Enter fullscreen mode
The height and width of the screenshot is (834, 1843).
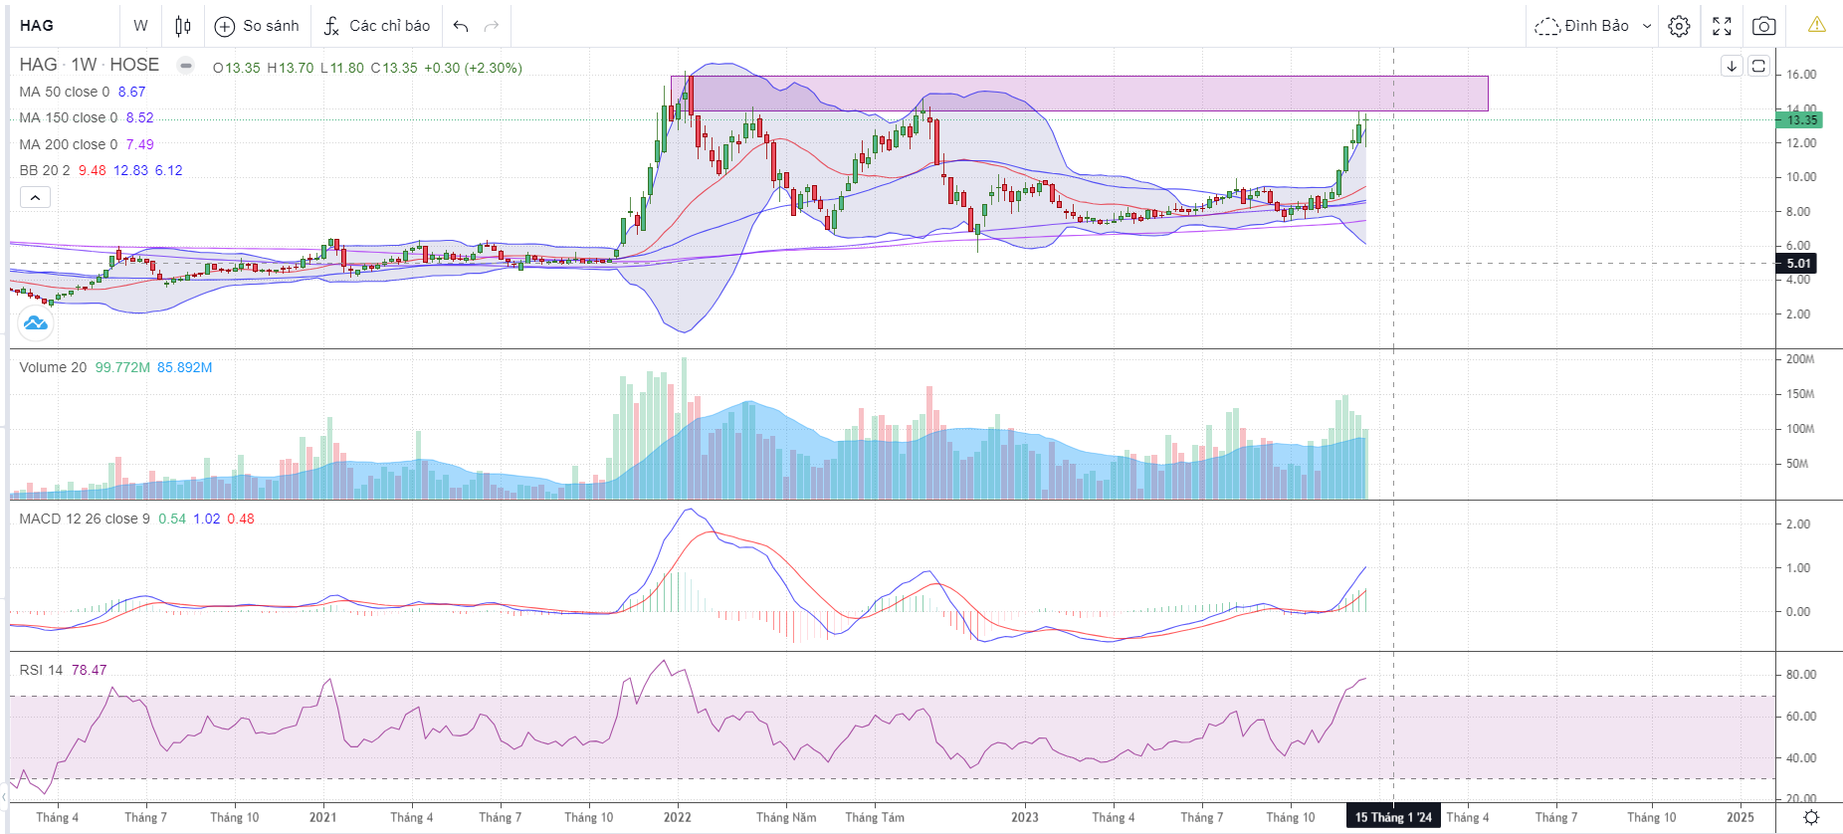(x=1723, y=26)
